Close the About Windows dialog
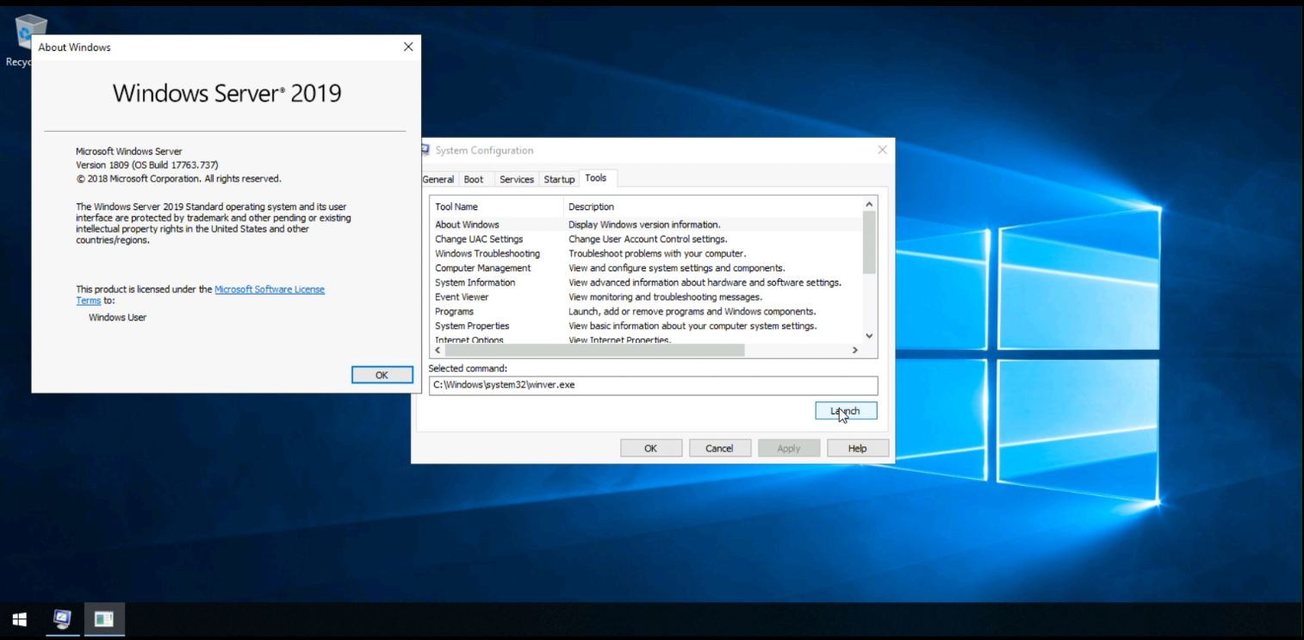The image size is (1304, 640). [x=408, y=47]
